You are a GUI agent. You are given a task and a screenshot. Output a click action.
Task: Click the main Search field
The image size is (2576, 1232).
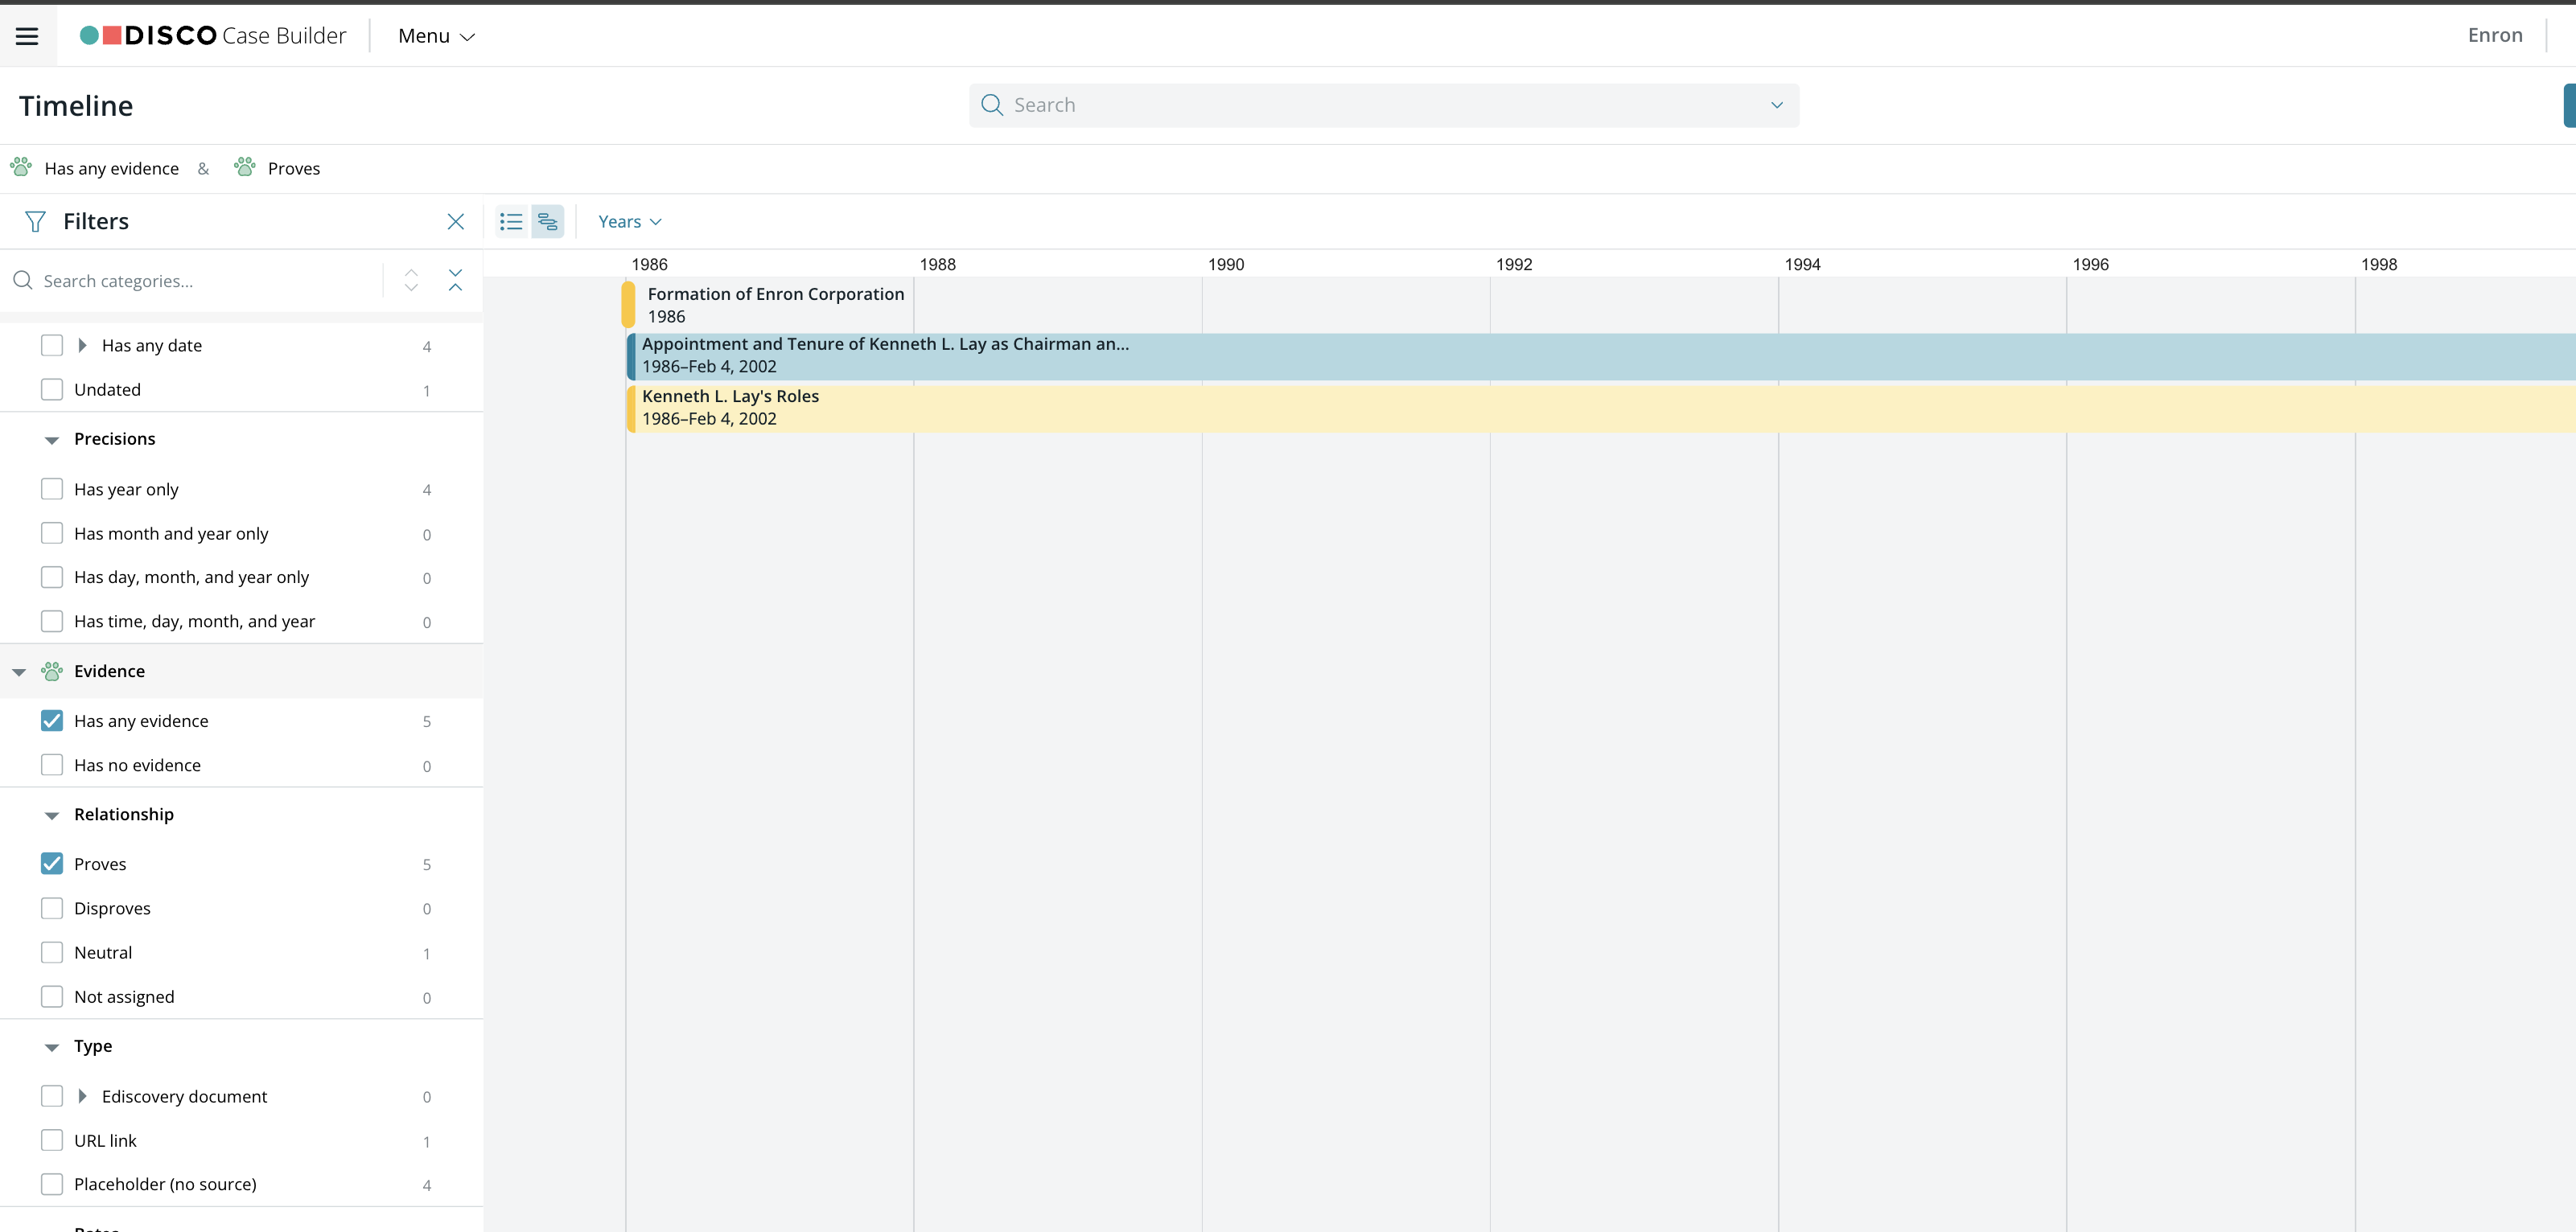click(1383, 105)
